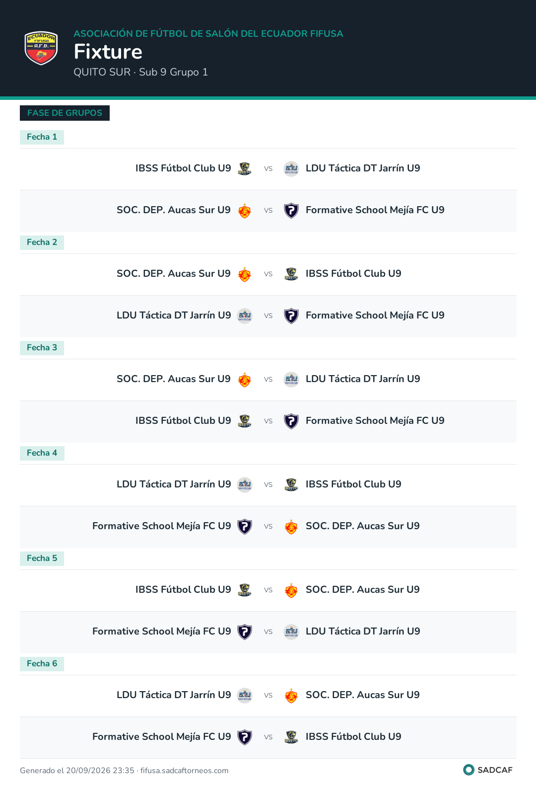Select the Fecha 5 label
Image resolution: width=536 pixels, height=796 pixels.
(42, 558)
